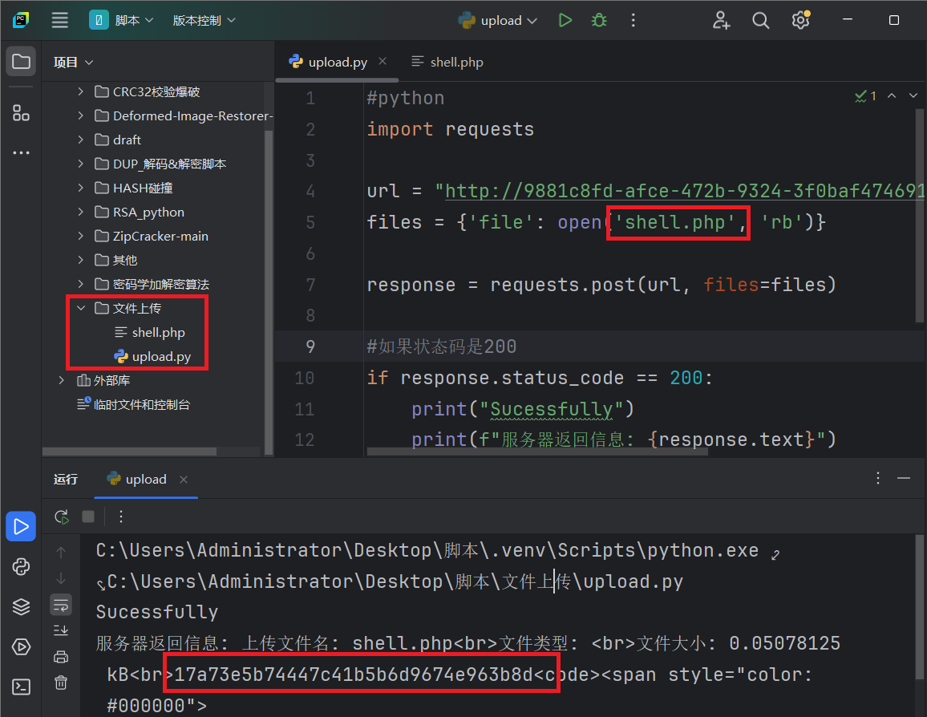Run the upload configuration

pos(565,20)
